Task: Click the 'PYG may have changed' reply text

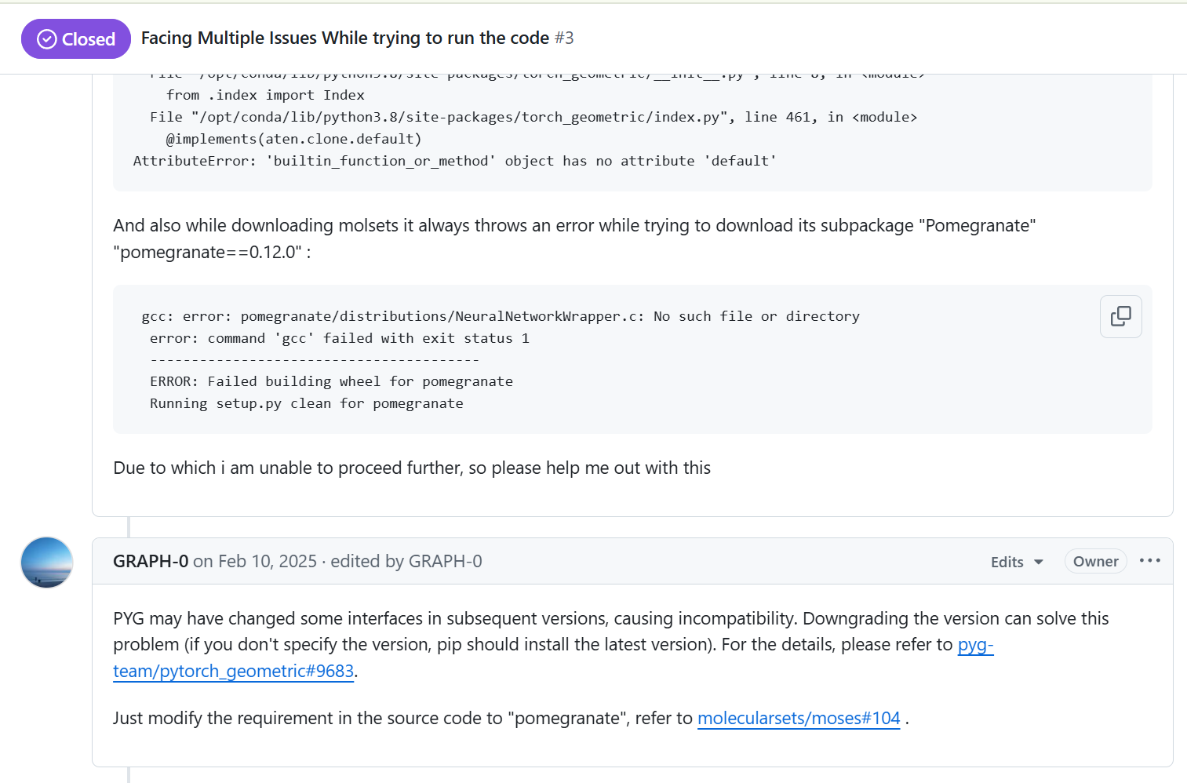Action: pos(610,644)
